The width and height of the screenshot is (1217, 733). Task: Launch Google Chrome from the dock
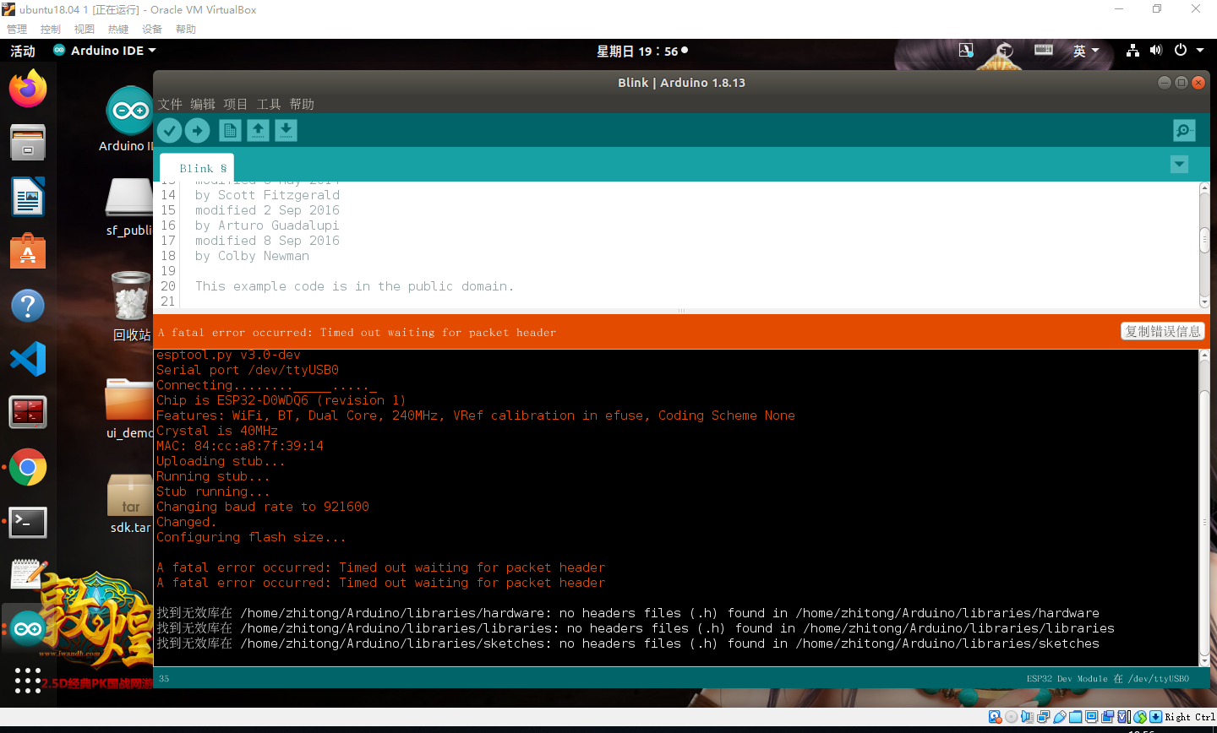[x=28, y=467]
